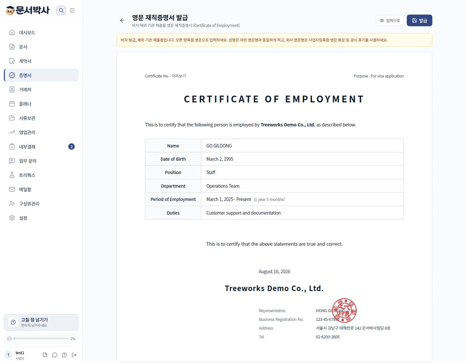This screenshot has width=466, height=363.
Task: Click the 설정 gear icon
Action: pos(12,218)
